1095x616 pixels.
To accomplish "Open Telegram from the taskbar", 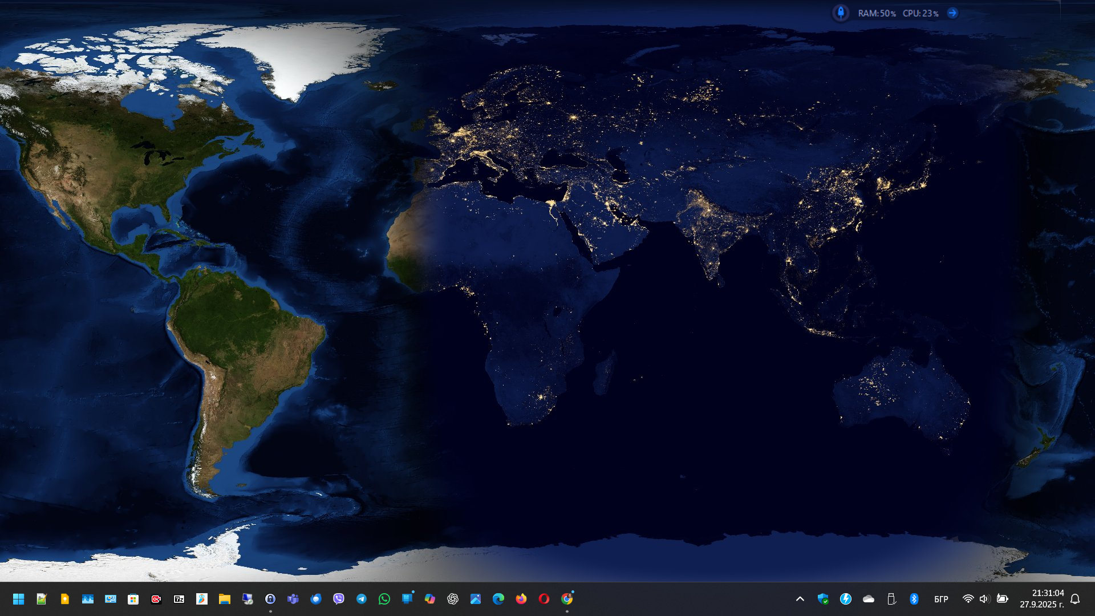I will (x=362, y=599).
